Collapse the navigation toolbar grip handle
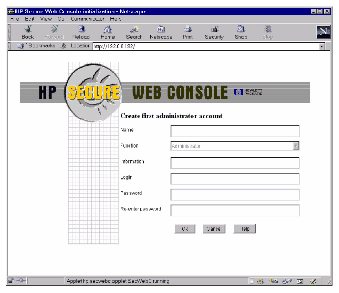The height and width of the screenshot is (293, 339). tap(9, 32)
